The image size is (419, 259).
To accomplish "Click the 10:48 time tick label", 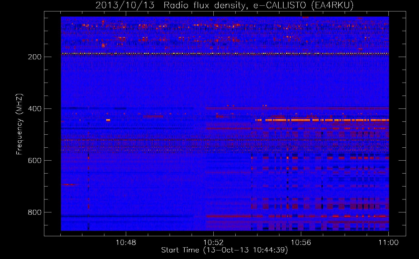I will (x=126, y=243).
